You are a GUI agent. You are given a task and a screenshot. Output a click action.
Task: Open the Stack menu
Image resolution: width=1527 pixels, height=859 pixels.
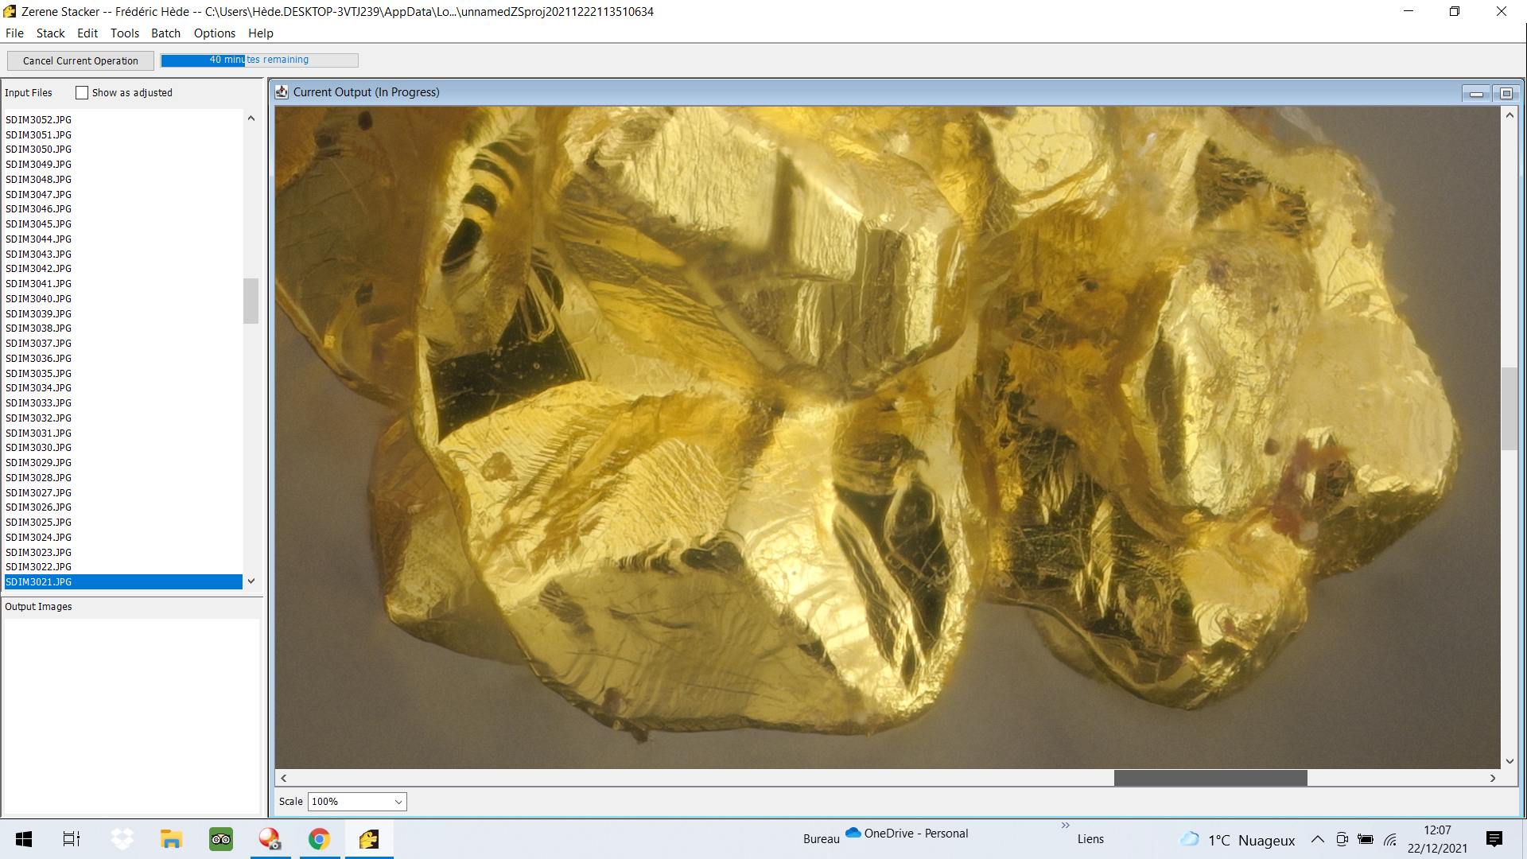click(x=50, y=33)
